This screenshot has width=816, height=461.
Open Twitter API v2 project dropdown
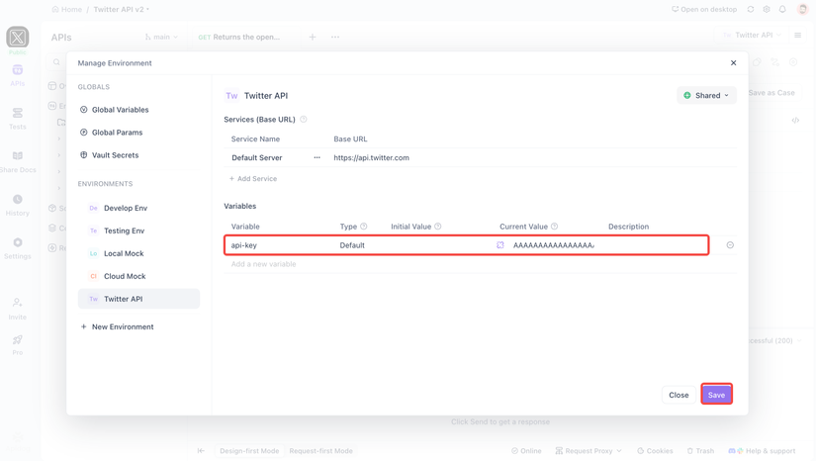[x=122, y=9]
